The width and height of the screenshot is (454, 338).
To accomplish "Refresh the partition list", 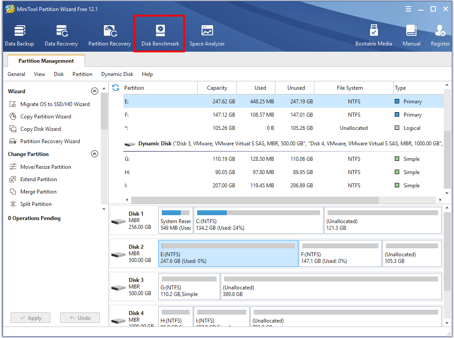I will click(x=116, y=88).
